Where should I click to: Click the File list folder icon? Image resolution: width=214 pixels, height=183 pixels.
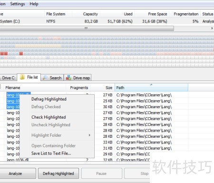click(x=22, y=77)
